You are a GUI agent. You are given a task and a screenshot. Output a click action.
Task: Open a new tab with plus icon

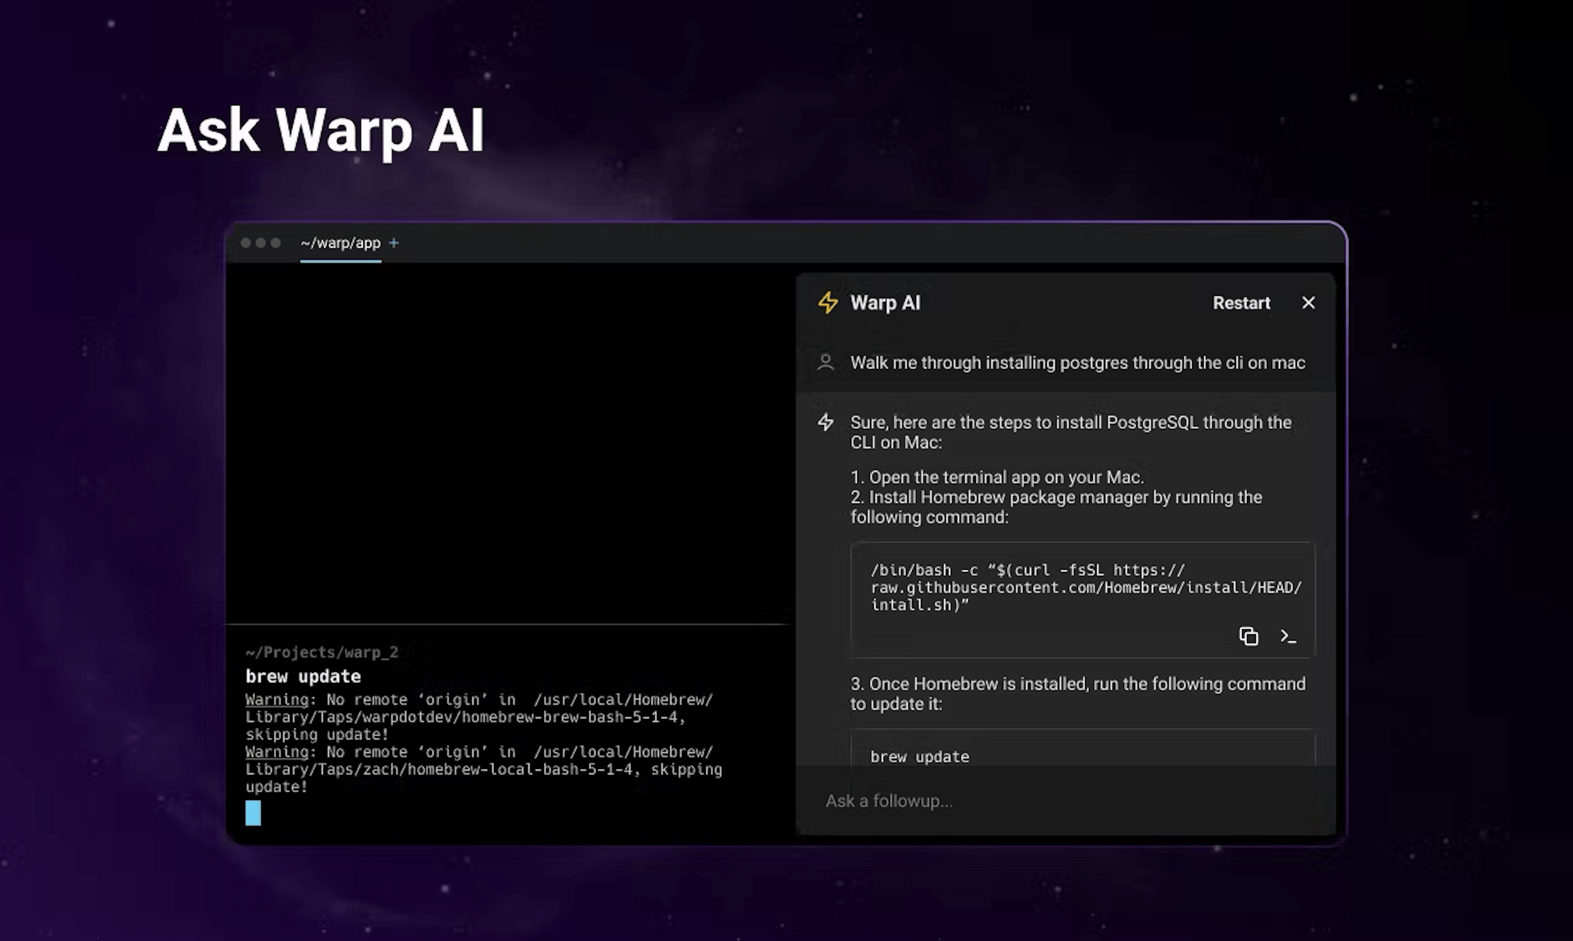[x=394, y=243]
